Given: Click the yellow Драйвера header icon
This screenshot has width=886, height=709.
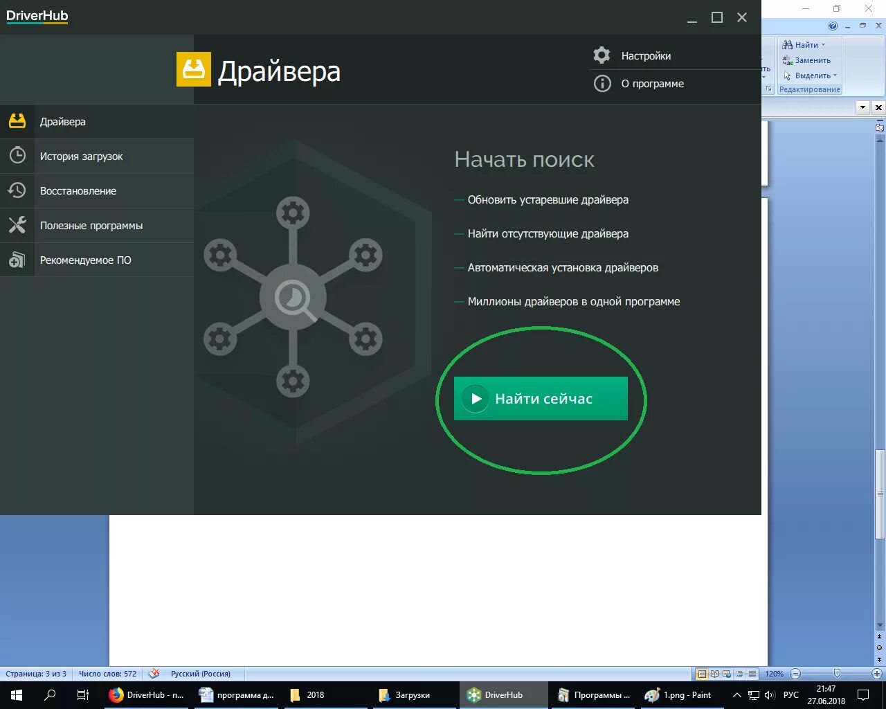Looking at the screenshot, I should pyautogui.click(x=194, y=69).
